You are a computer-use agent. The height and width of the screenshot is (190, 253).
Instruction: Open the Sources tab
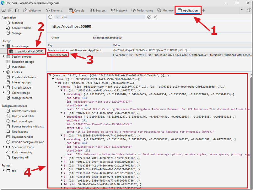click(x=98, y=10)
